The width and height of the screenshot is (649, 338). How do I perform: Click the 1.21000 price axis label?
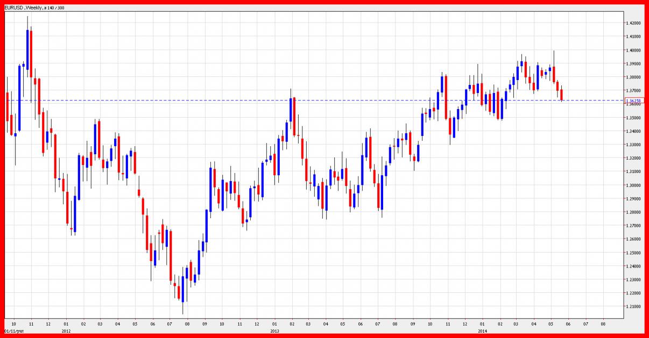[x=633, y=307]
